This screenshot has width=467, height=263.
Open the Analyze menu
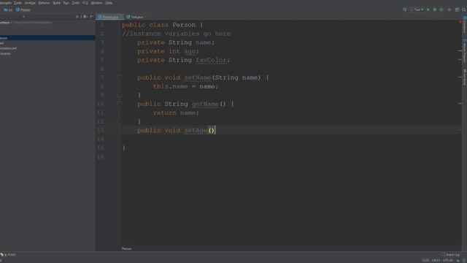click(x=30, y=3)
